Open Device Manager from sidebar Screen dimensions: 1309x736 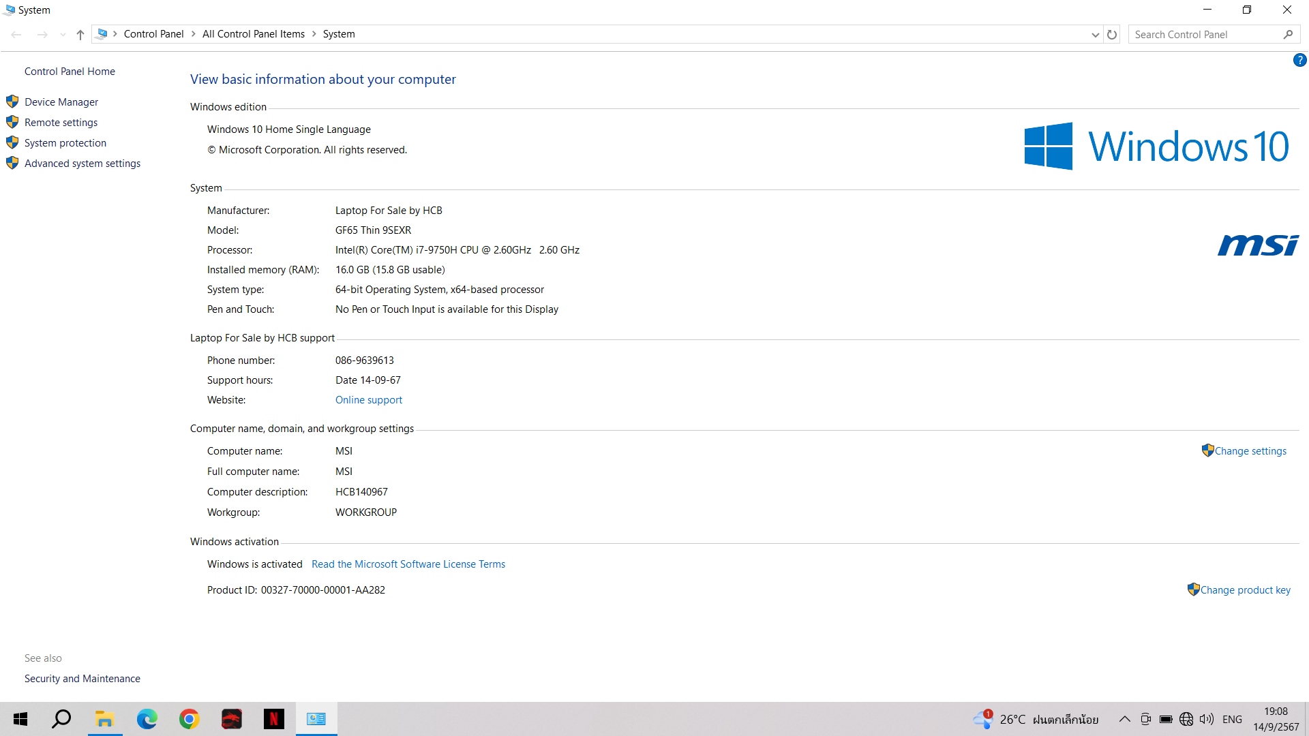[61, 102]
